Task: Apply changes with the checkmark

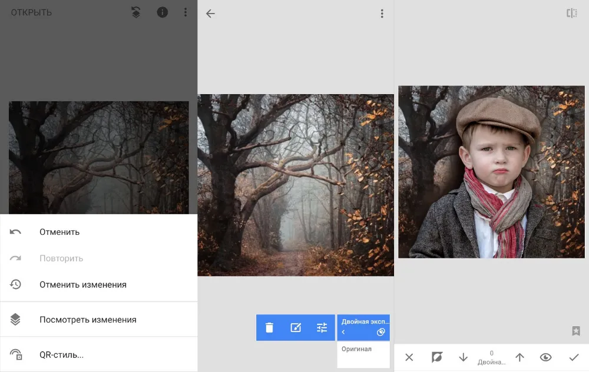Action: point(574,357)
